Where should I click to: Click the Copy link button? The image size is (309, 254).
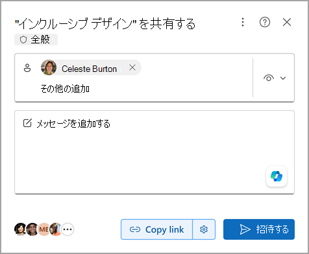click(x=156, y=229)
